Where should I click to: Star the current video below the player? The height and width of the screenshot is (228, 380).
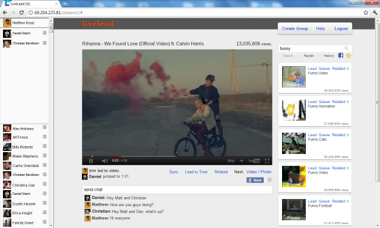point(269,179)
